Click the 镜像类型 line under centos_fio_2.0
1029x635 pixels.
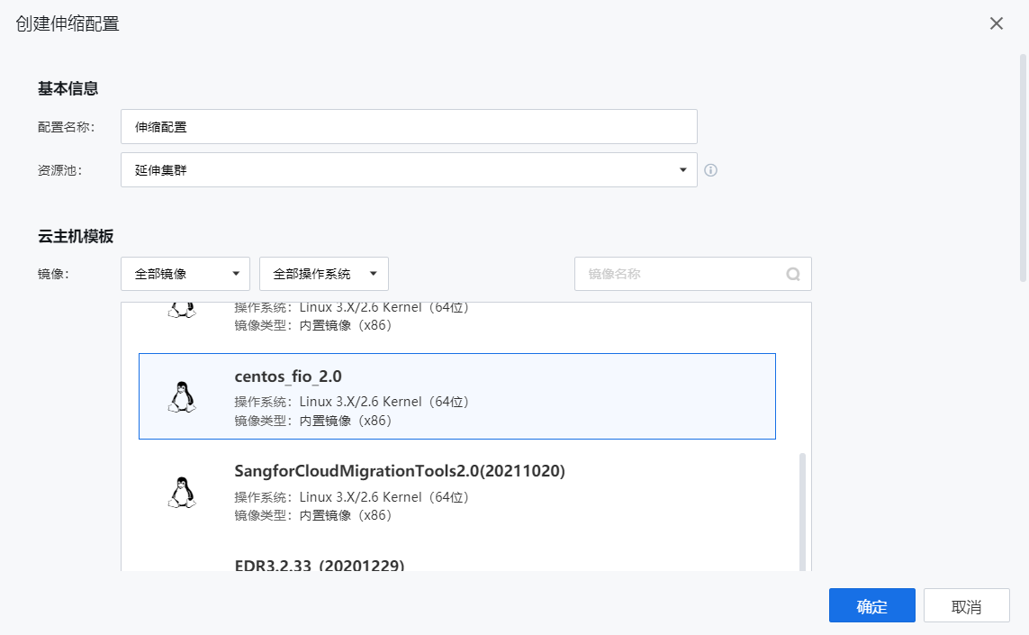coord(312,421)
